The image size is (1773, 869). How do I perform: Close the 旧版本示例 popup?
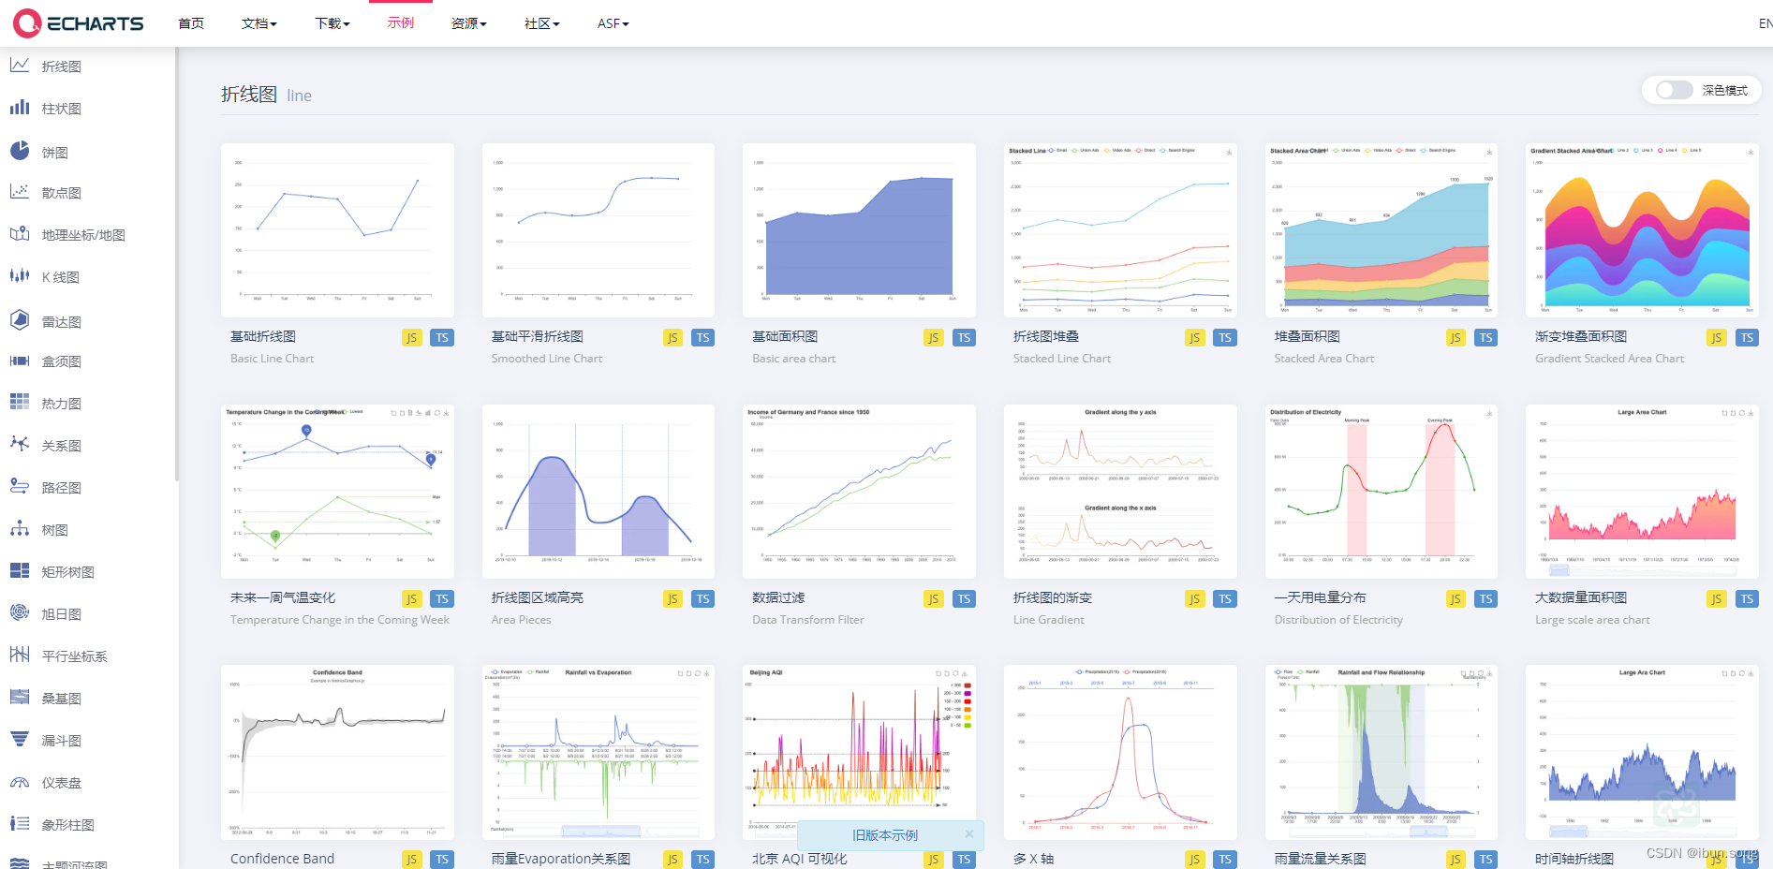[x=968, y=833]
